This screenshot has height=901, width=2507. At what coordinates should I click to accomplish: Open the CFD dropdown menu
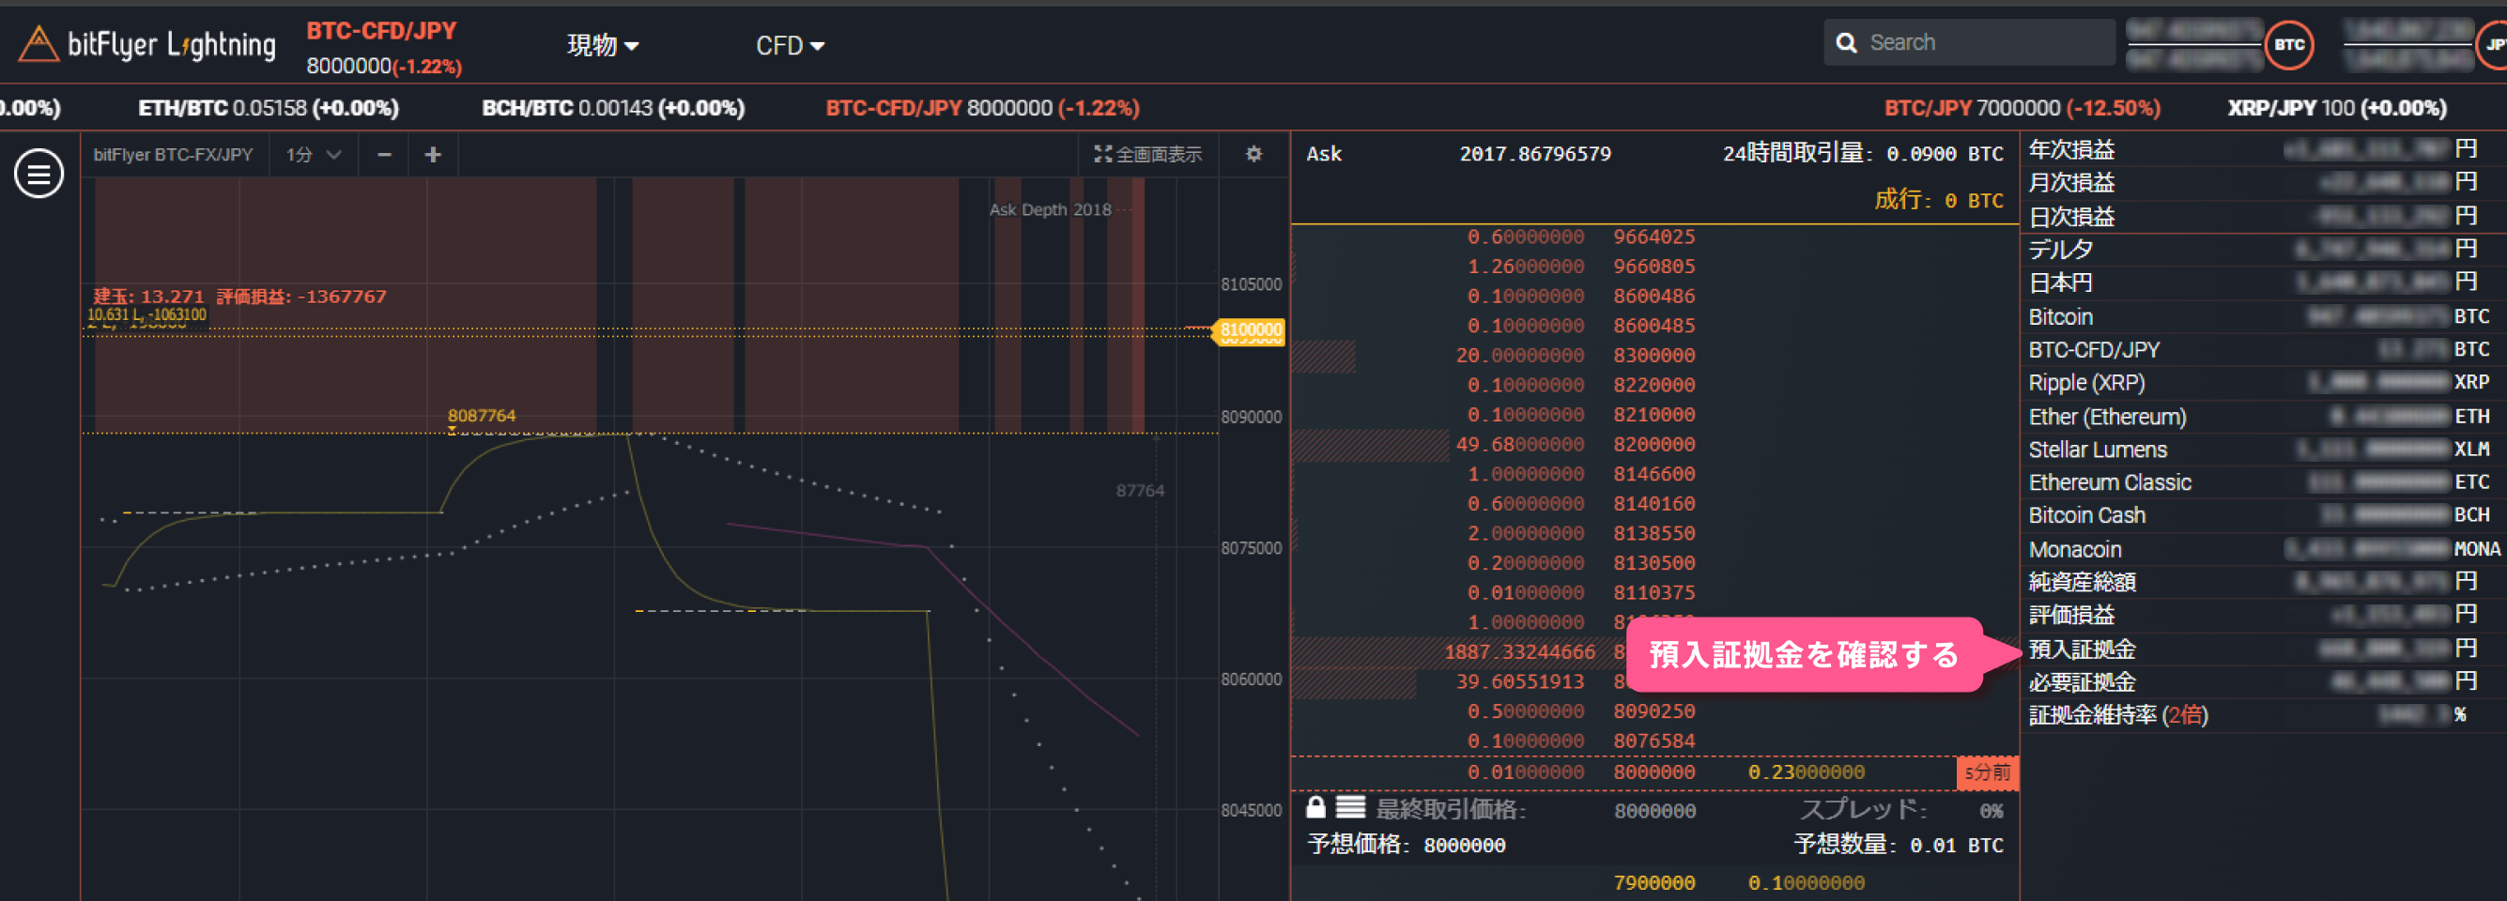click(x=790, y=45)
